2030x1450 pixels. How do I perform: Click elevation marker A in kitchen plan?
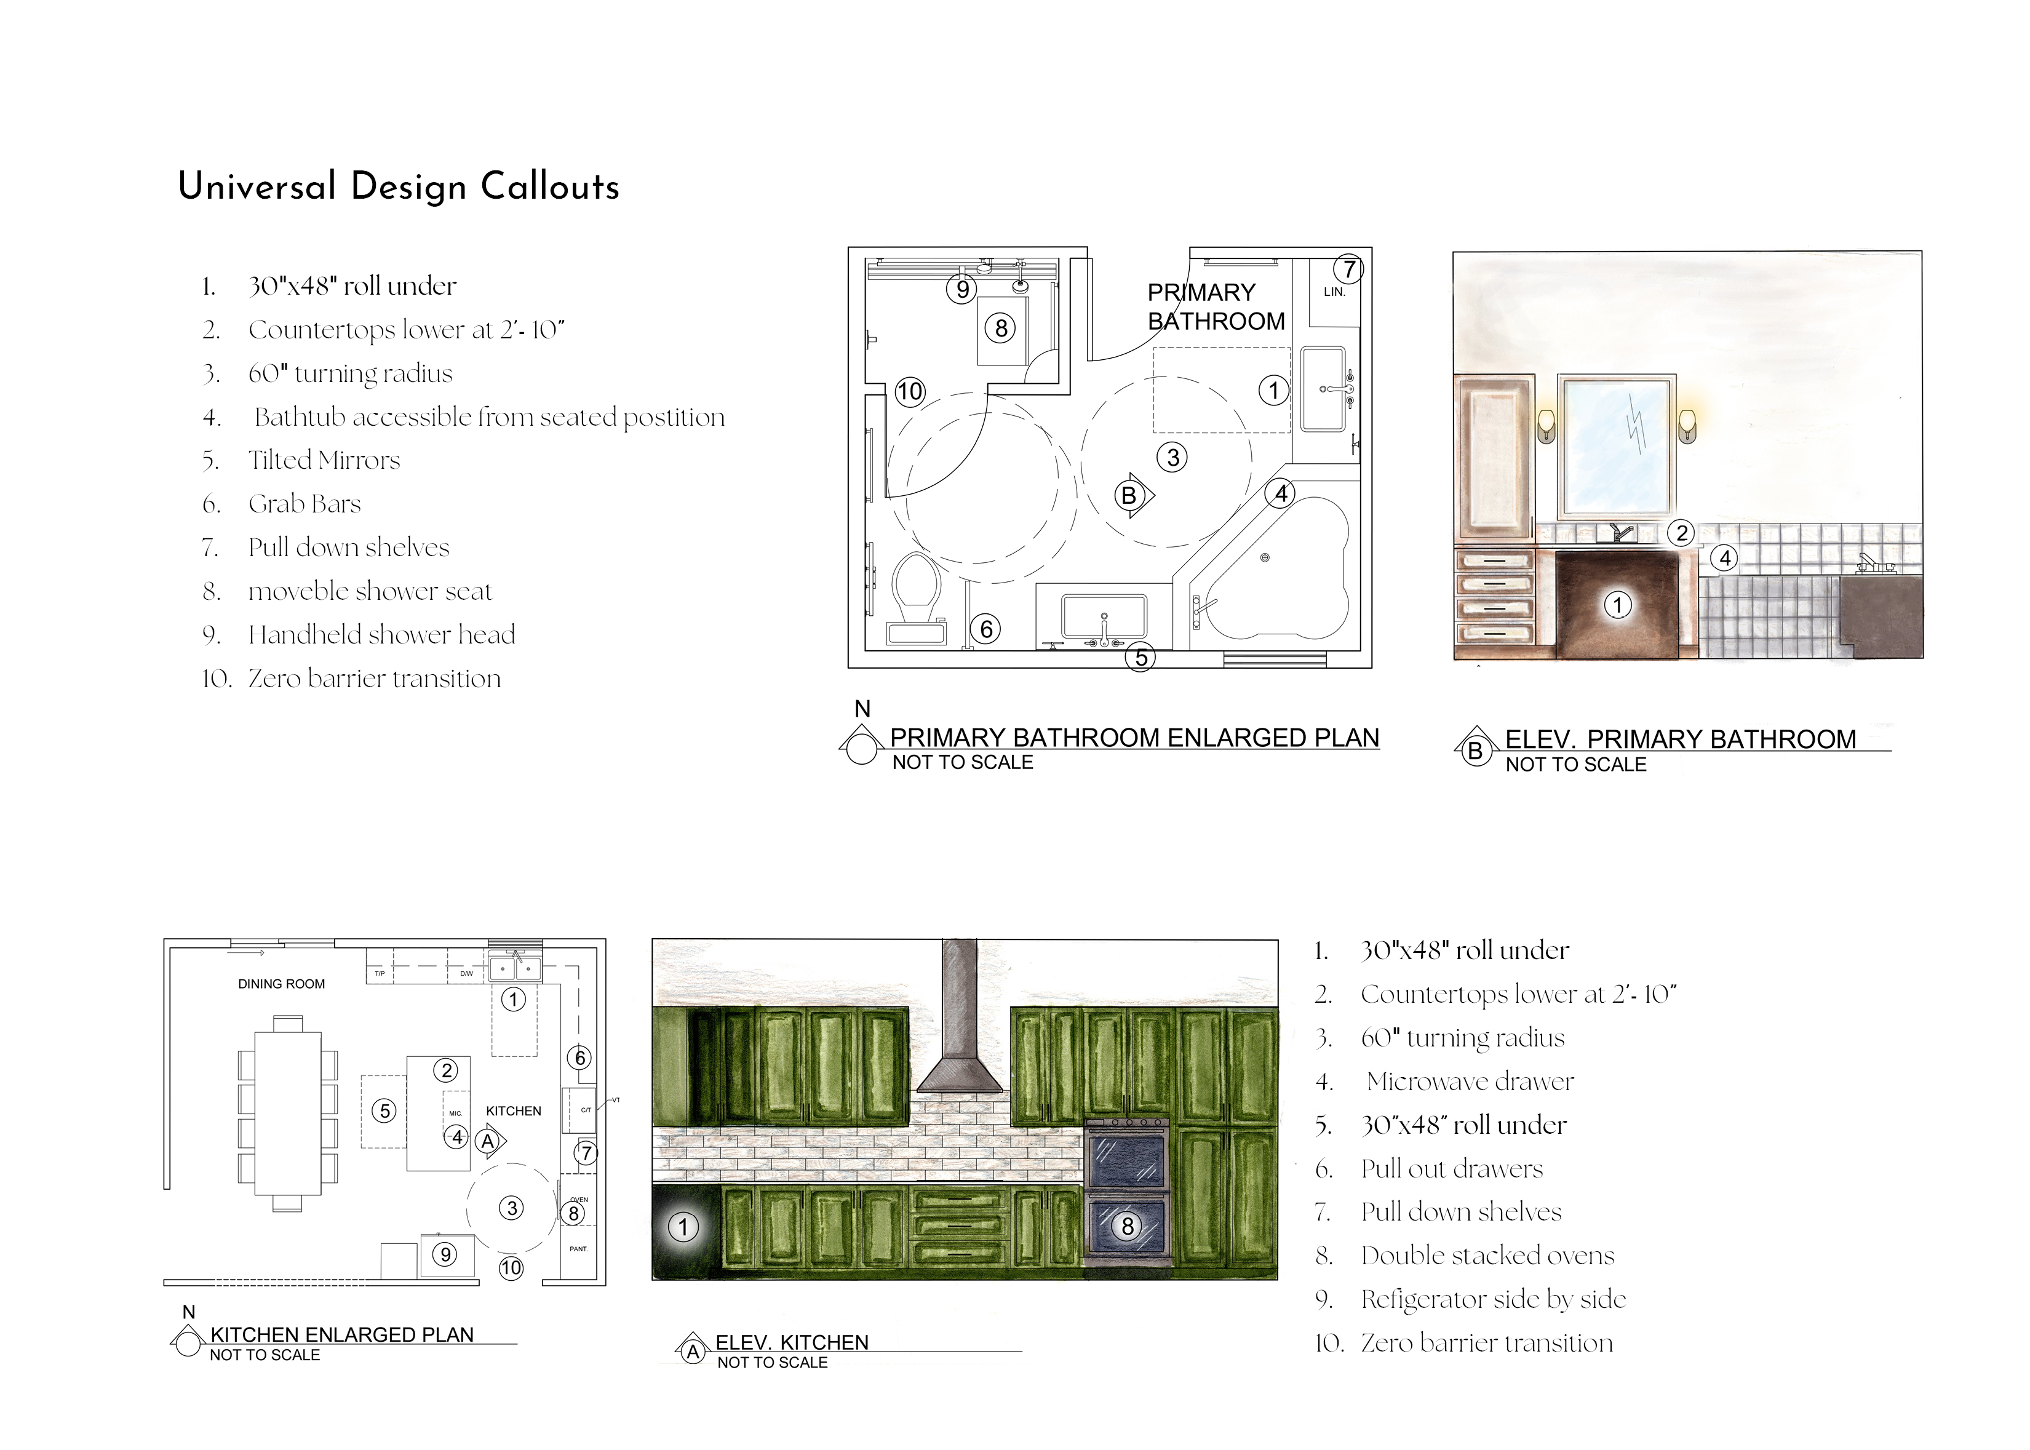[488, 1141]
